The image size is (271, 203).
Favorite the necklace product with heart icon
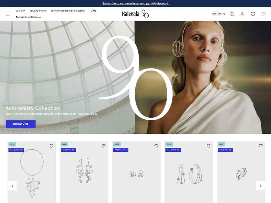coord(51,146)
